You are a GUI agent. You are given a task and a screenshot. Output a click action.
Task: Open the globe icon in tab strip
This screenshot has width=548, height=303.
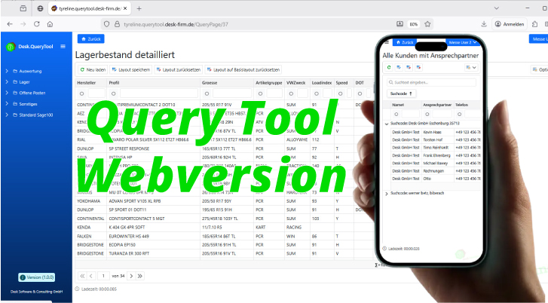click(x=40, y=8)
